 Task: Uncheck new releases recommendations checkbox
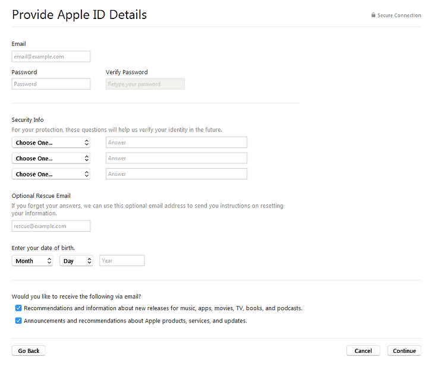tap(18, 308)
